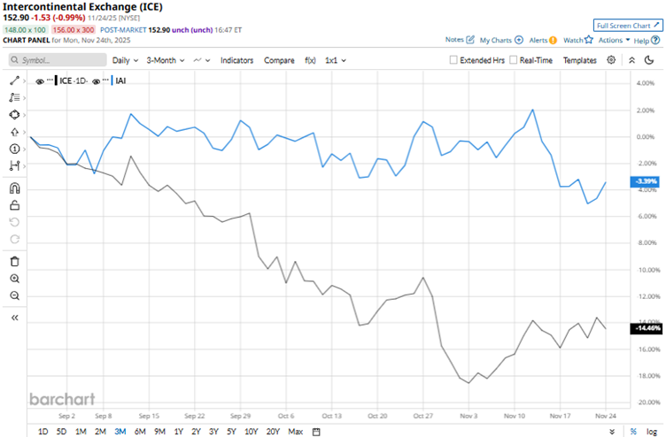Zoom in on the chart
The image size is (666, 437).
coord(14,279)
